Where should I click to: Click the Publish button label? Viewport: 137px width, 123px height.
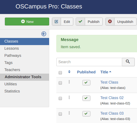(x=93, y=22)
